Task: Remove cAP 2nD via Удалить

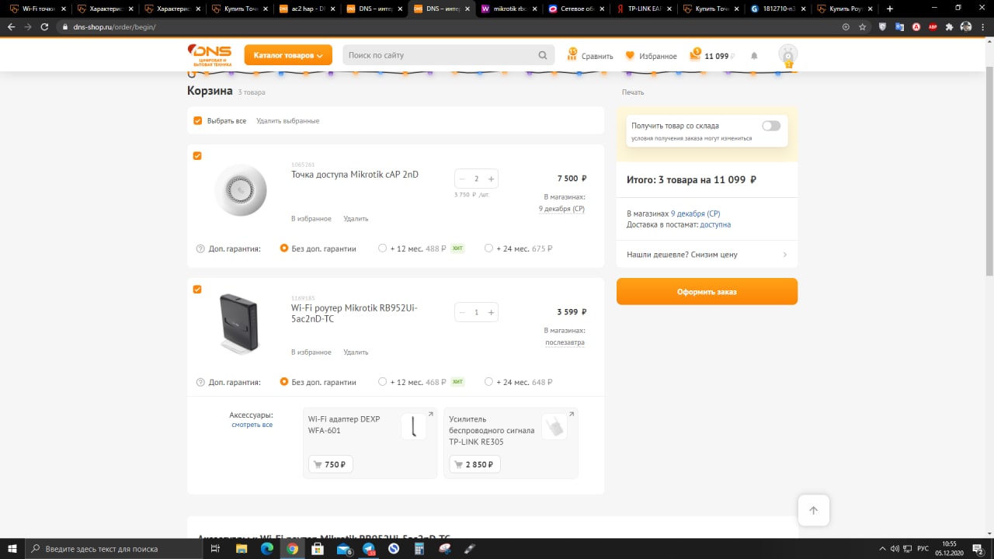Action: coord(356,219)
